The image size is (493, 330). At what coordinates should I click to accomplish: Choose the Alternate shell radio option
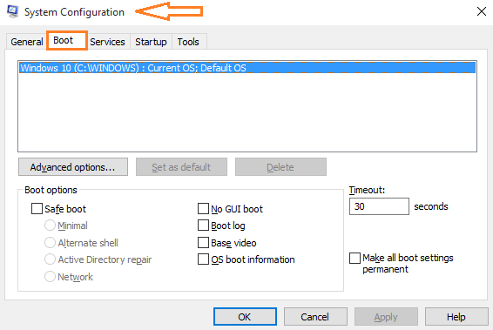50,242
